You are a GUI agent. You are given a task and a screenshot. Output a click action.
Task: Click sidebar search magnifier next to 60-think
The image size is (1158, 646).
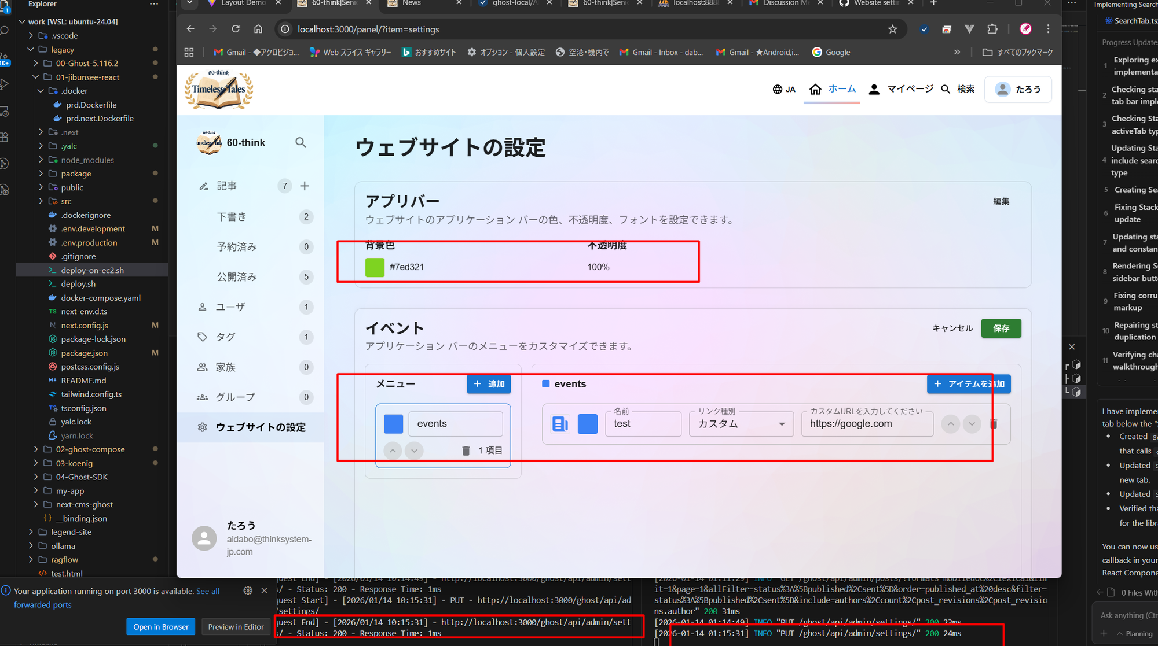301,142
